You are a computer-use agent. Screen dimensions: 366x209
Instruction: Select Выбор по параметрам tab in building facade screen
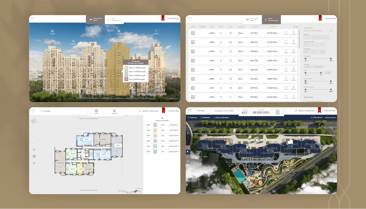click(x=114, y=19)
